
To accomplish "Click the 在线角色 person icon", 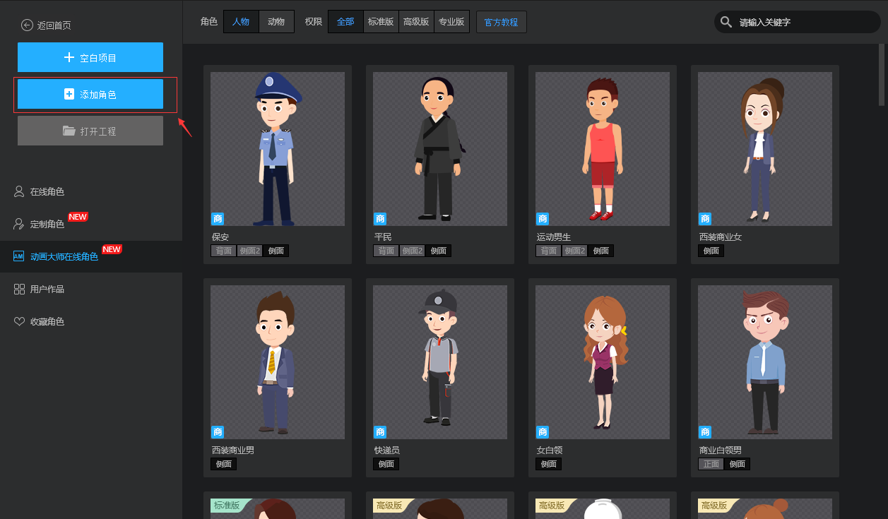I will pyautogui.click(x=19, y=191).
